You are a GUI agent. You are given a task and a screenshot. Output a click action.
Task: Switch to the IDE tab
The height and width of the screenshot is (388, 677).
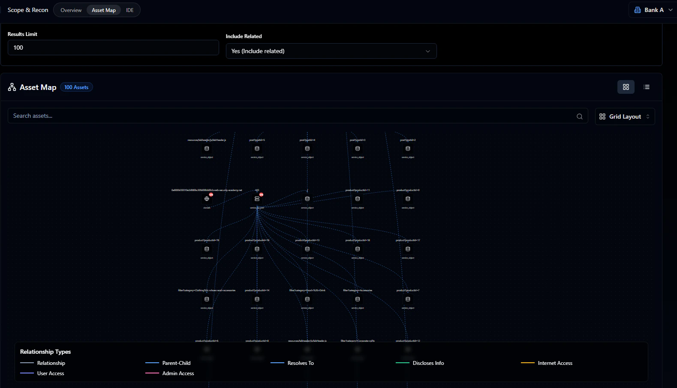click(130, 10)
